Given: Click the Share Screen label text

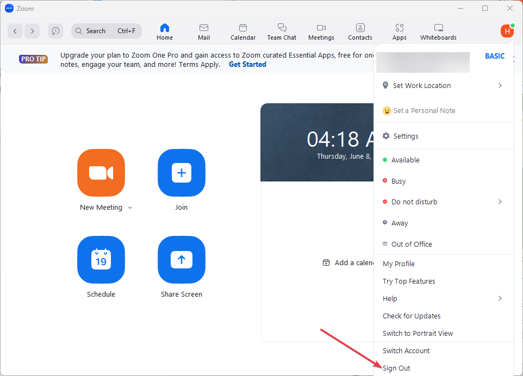Looking at the screenshot, I should click(x=182, y=294).
